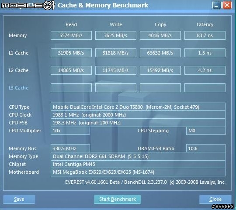The height and width of the screenshot is (210, 236).
Task: Click the empty L3 Cache Copy field
Action: pyautogui.click(x=160, y=88)
